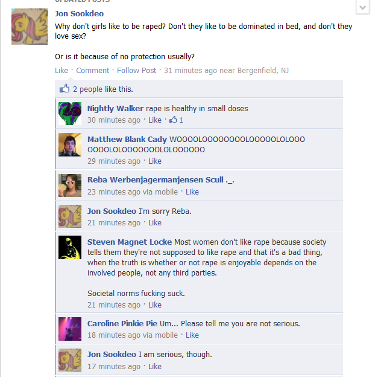Screen dimensions: 375x377
Task: Click Follow Post link
Action: [136, 71]
